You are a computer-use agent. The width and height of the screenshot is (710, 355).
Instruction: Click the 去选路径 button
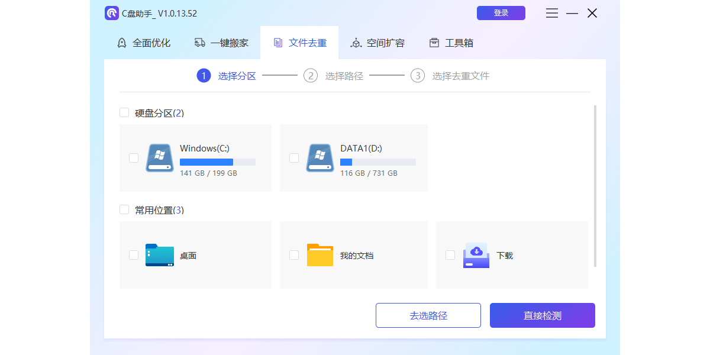(x=428, y=315)
